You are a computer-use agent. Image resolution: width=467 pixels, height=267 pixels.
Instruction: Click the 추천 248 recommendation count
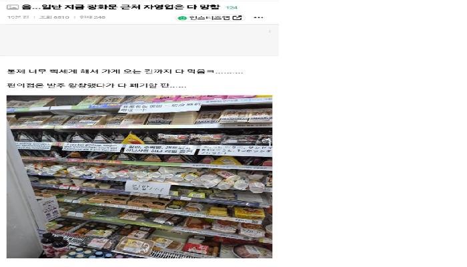[x=92, y=17]
